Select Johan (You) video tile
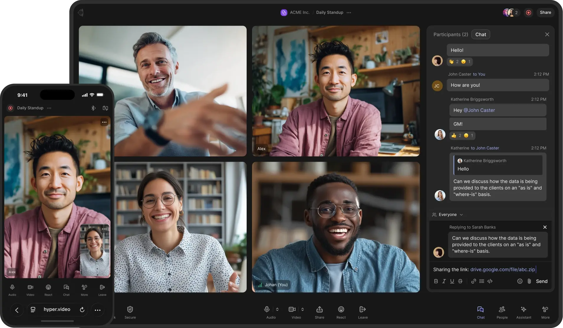Screen dimensions: 563x328 pyautogui.click(x=336, y=227)
